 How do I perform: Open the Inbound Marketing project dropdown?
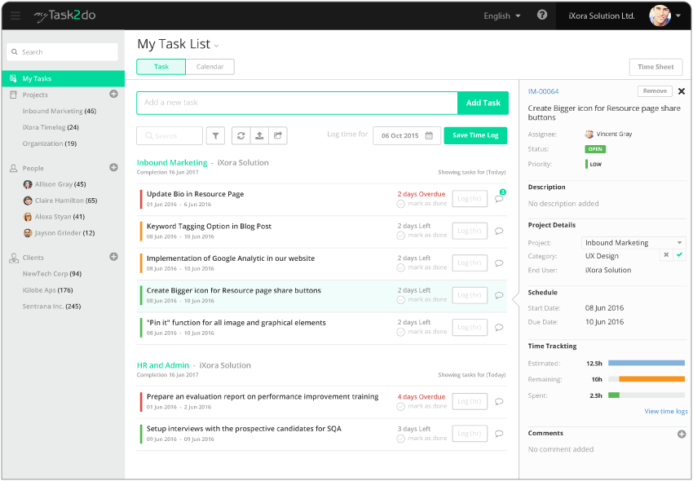pos(633,242)
